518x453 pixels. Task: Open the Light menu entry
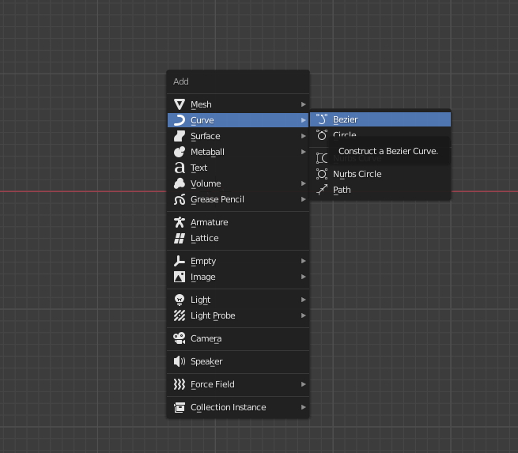[x=238, y=300]
